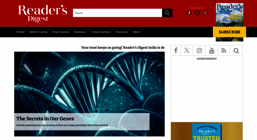Open the Better Living section
This screenshot has height=140, width=257.
(38, 32)
